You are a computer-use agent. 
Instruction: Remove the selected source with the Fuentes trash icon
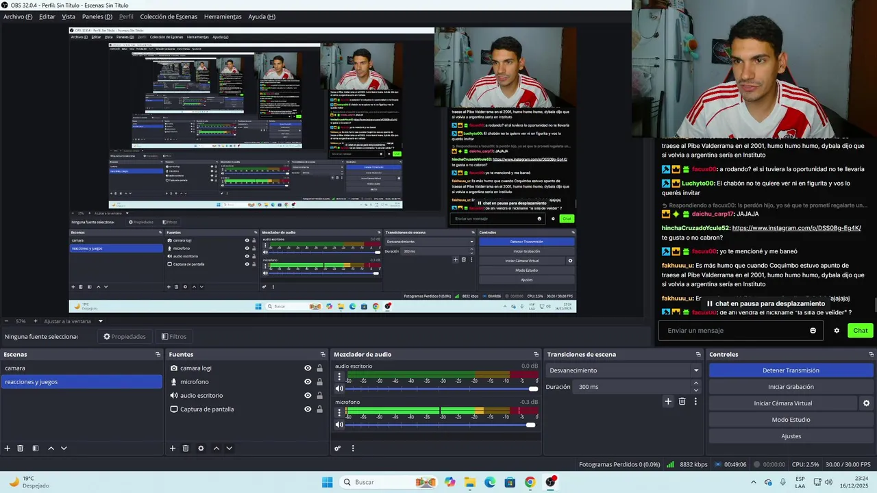pos(186,448)
